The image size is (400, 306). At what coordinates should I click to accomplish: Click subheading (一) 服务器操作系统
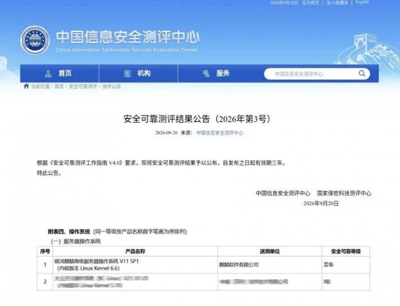tap(76, 241)
